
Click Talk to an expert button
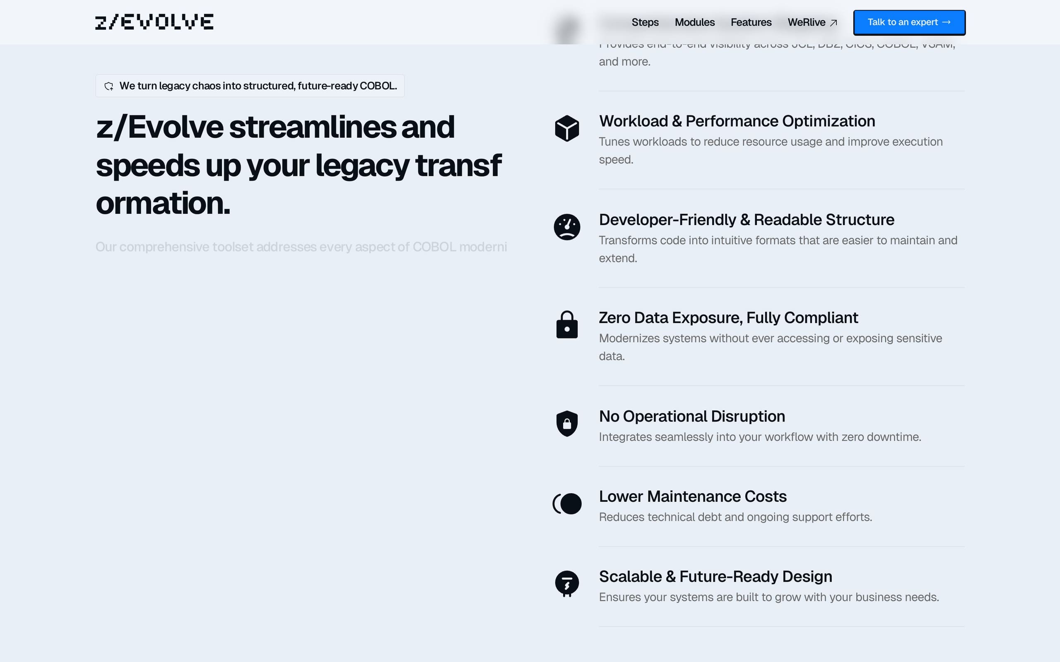(909, 22)
